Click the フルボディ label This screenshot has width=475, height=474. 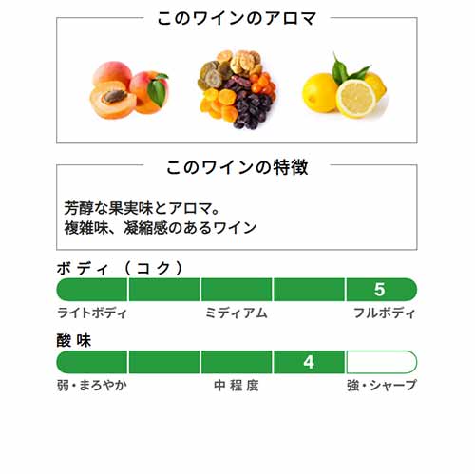click(x=384, y=313)
